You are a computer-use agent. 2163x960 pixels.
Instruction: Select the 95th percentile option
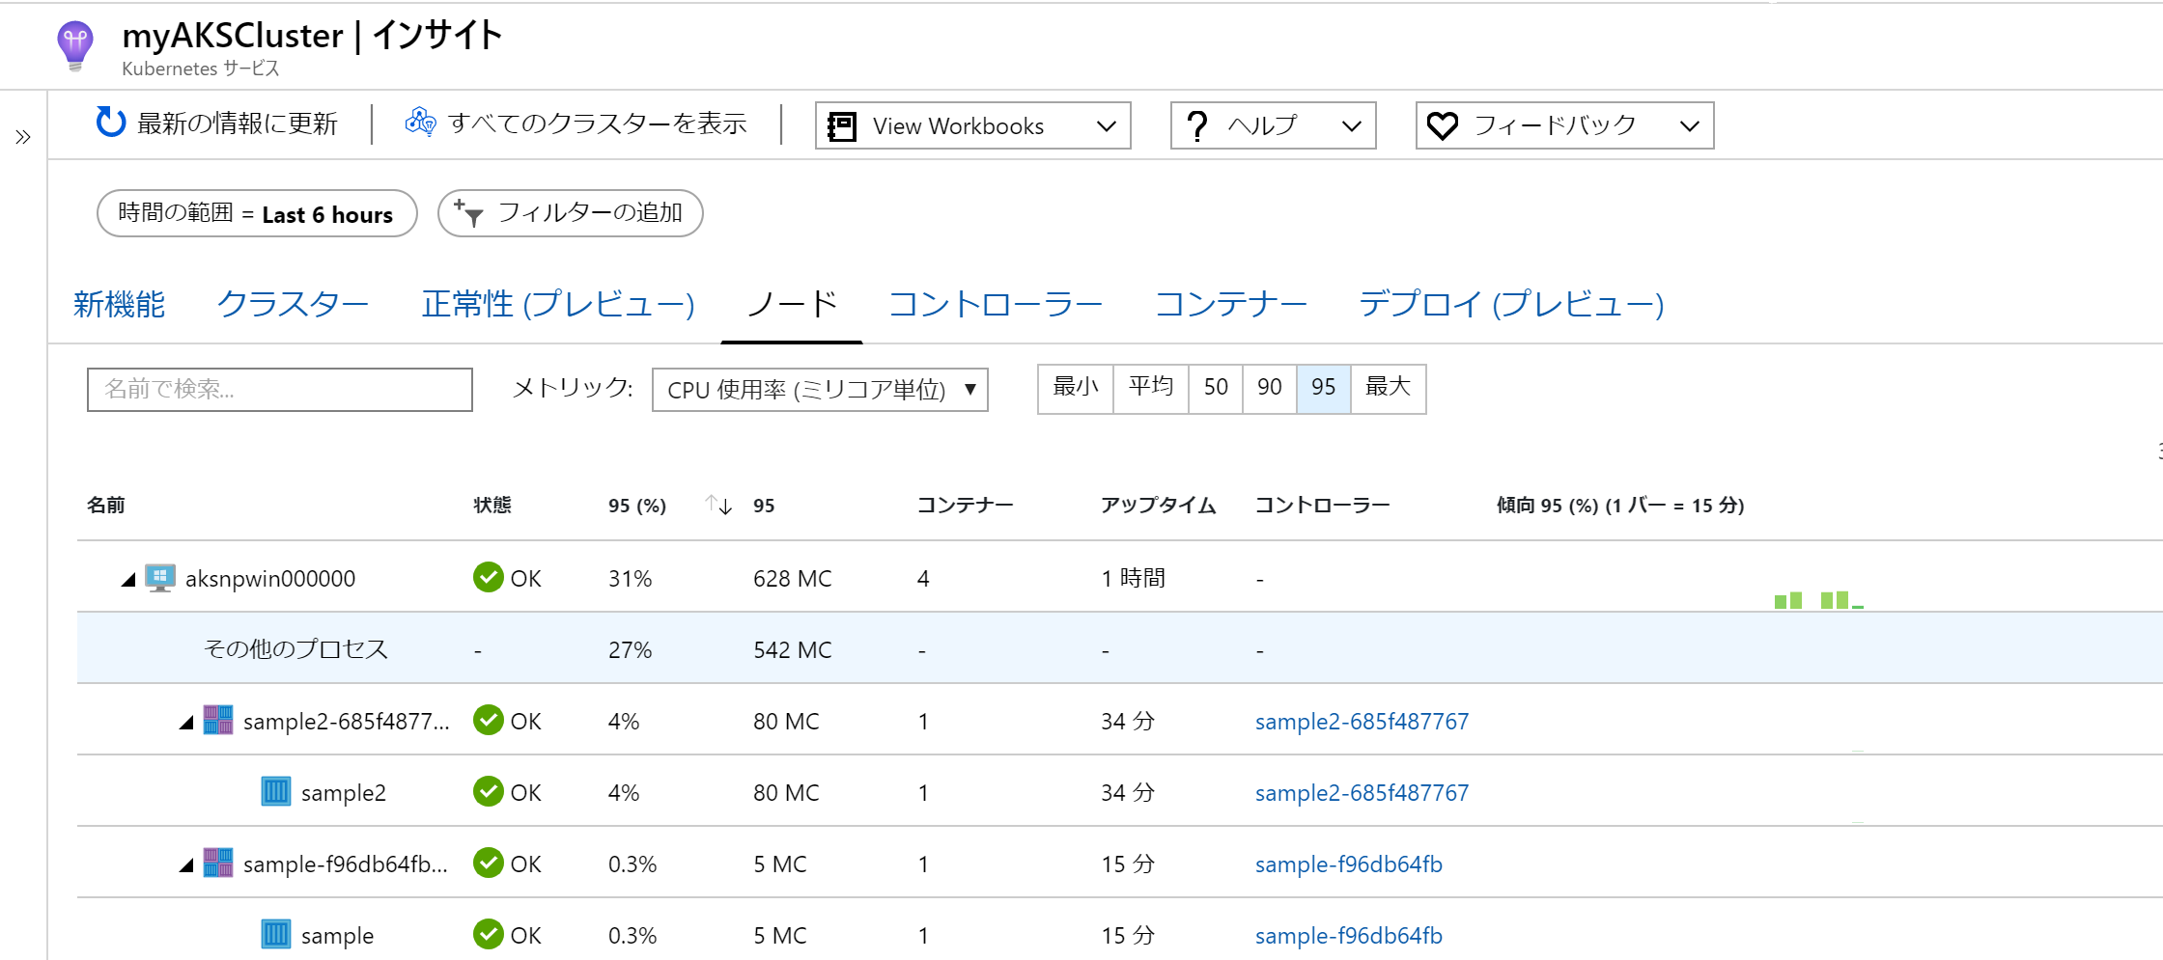pyautogui.click(x=1324, y=388)
